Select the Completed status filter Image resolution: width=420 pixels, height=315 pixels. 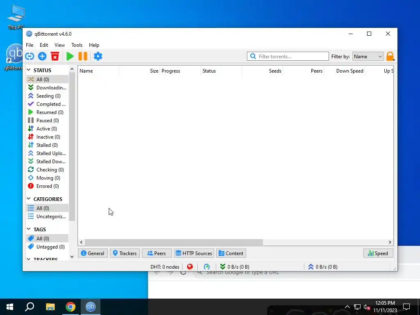tap(48, 104)
